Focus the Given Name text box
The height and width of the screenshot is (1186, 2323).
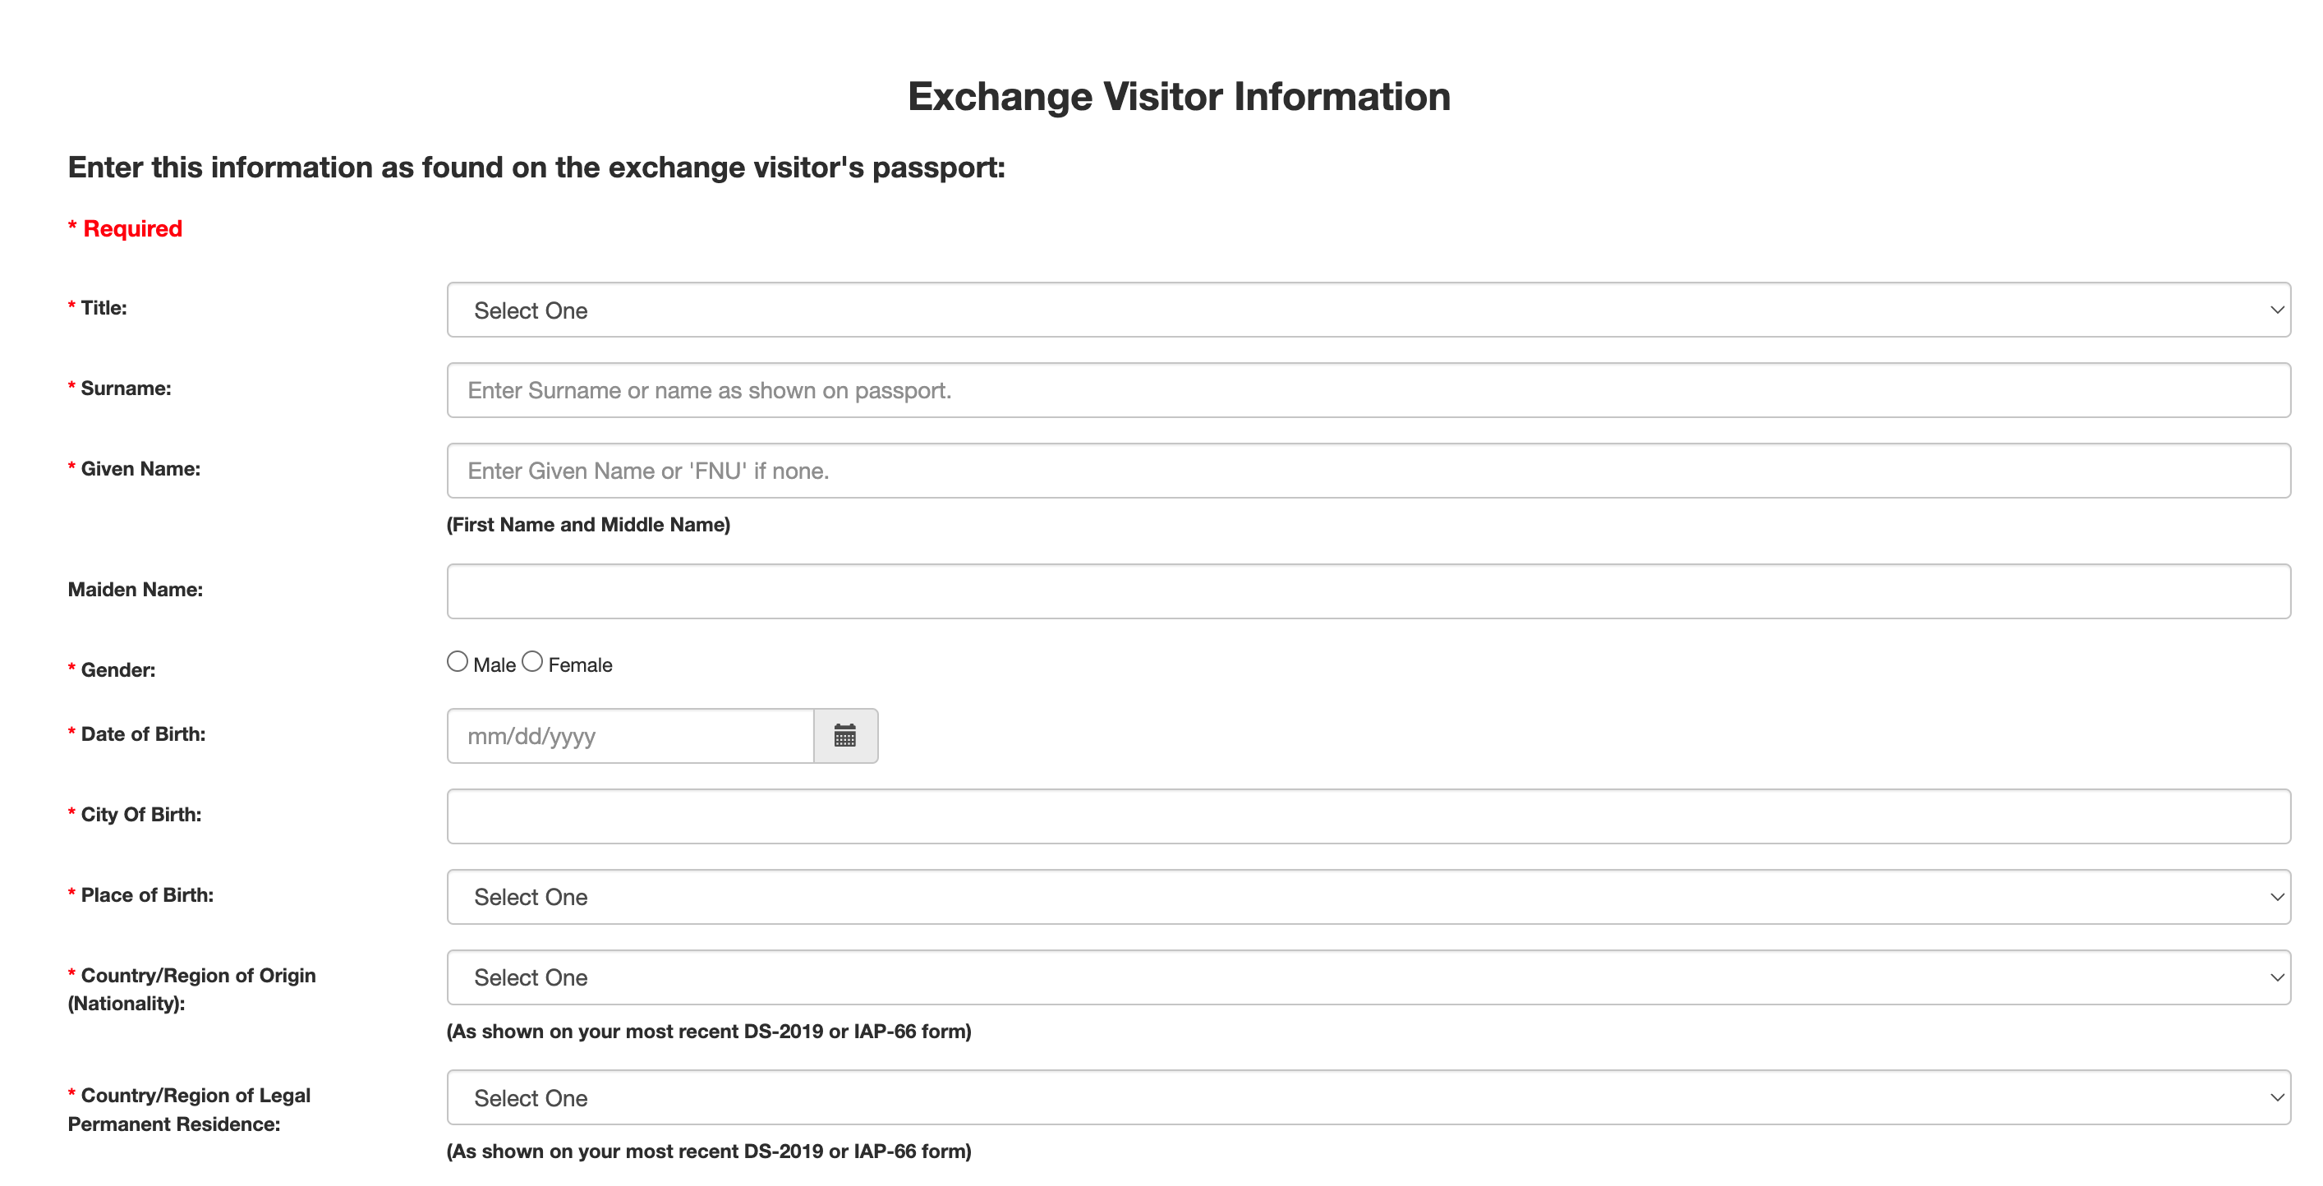[1367, 471]
